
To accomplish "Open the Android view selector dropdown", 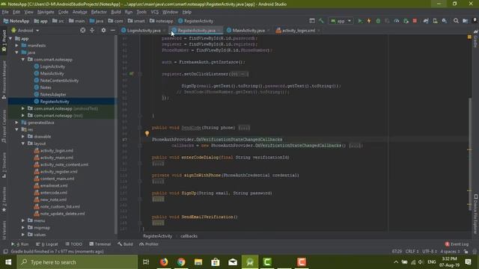I will 25,30.
